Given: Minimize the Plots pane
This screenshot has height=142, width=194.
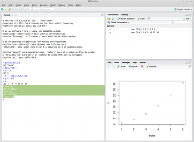Looking at the screenshot, I should (x=186, y=63).
